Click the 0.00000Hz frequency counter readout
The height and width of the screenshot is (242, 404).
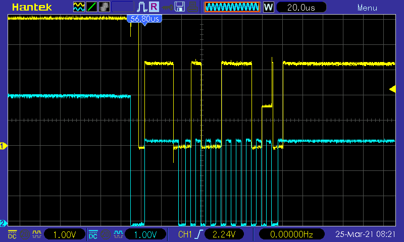click(291, 234)
